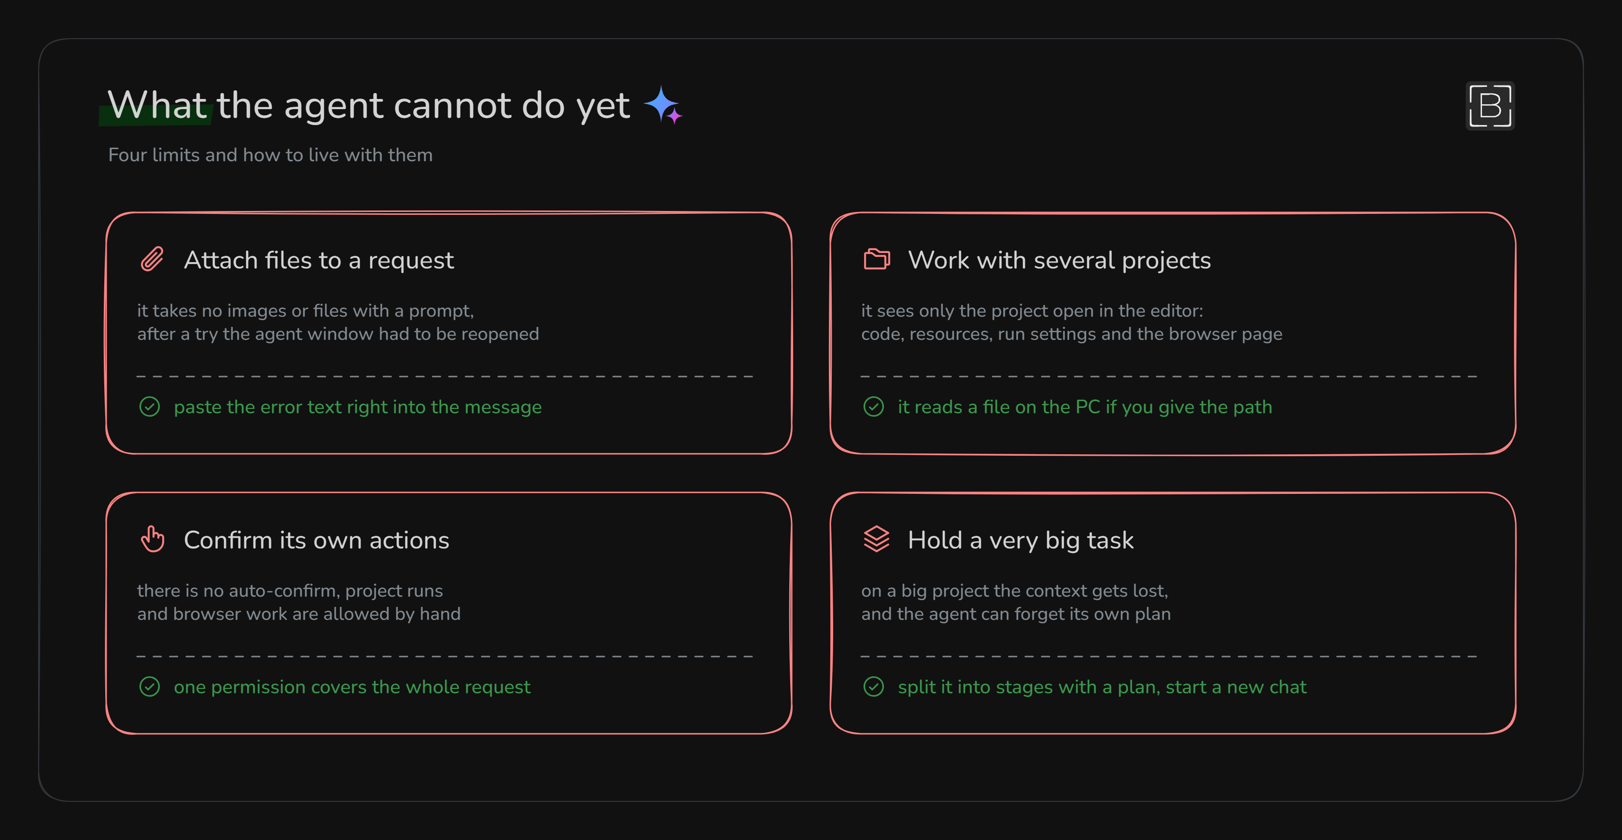The width and height of the screenshot is (1622, 840).
Task: Click text 'after a try the agent window had to be reopened'
Action: pyautogui.click(x=338, y=334)
